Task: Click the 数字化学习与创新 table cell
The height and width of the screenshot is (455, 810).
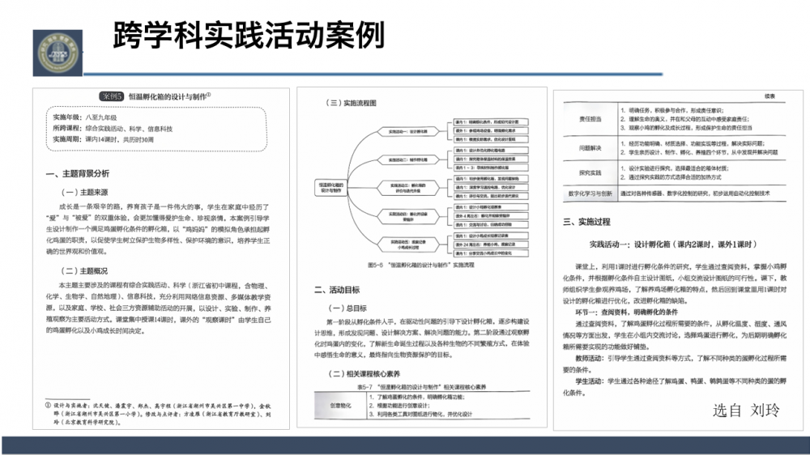Action: (590, 194)
